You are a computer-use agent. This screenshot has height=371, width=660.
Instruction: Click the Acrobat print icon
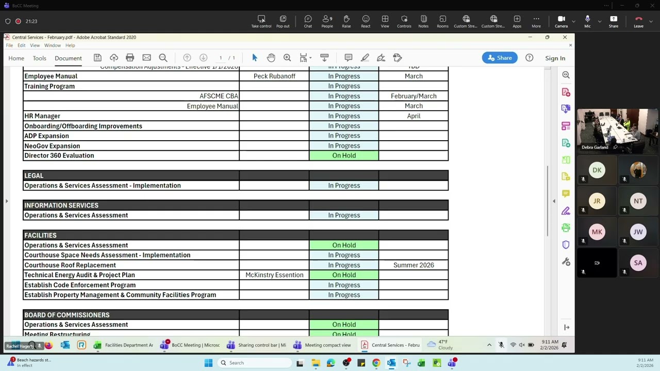pos(130,58)
